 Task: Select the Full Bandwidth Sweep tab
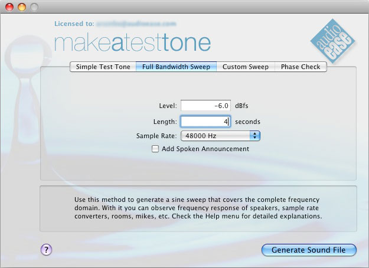[x=177, y=67]
